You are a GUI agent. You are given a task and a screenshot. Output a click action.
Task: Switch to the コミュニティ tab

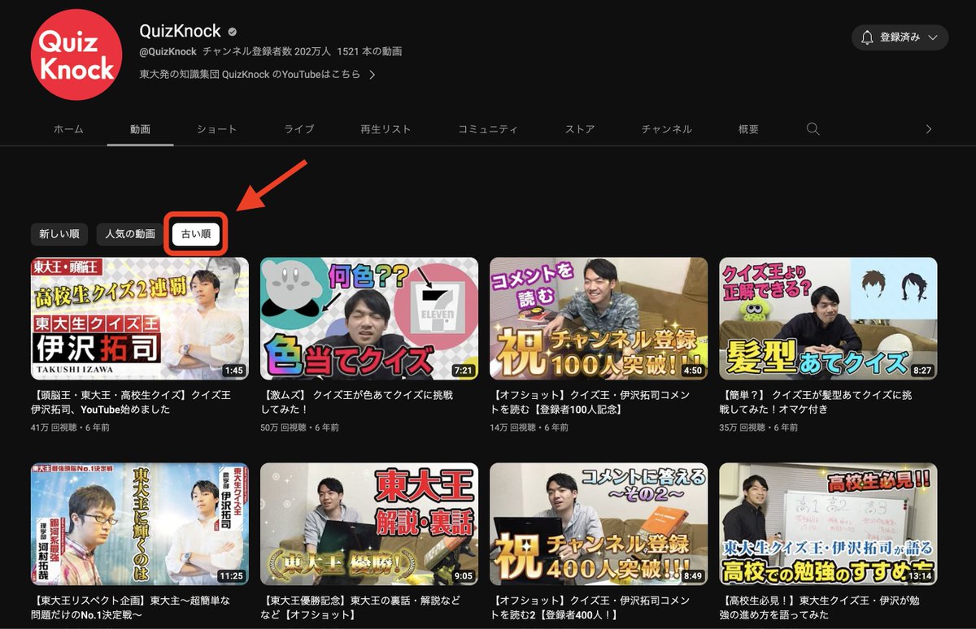488,129
